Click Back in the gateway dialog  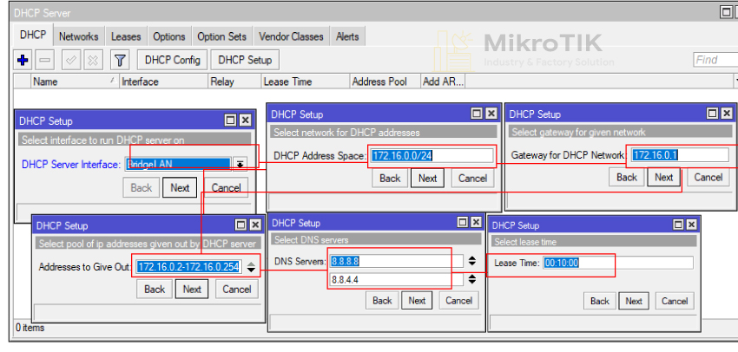tap(627, 177)
